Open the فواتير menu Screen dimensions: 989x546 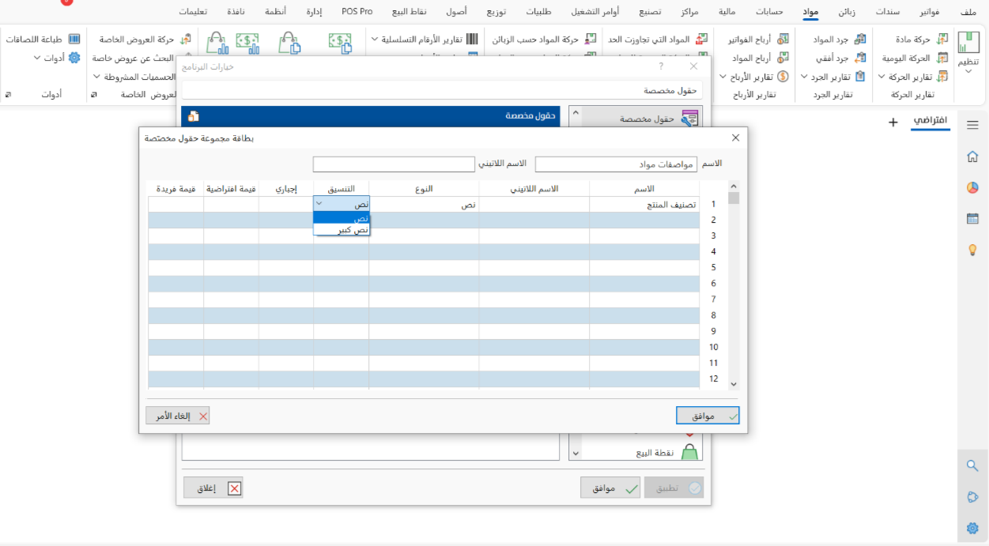click(930, 12)
